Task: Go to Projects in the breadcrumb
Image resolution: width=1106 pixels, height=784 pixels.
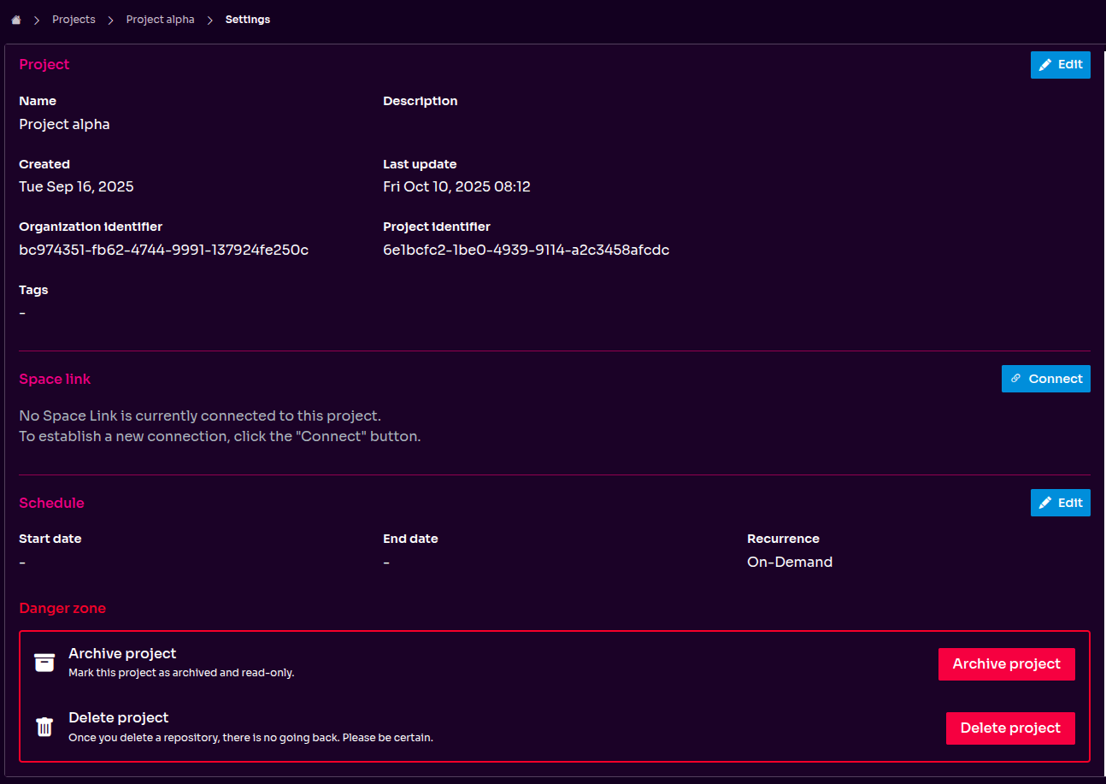Action: click(74, 20)
